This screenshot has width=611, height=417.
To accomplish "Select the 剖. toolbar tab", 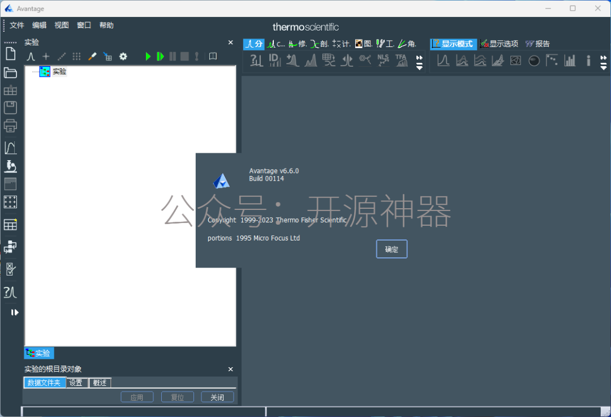I will pos(320,44).
